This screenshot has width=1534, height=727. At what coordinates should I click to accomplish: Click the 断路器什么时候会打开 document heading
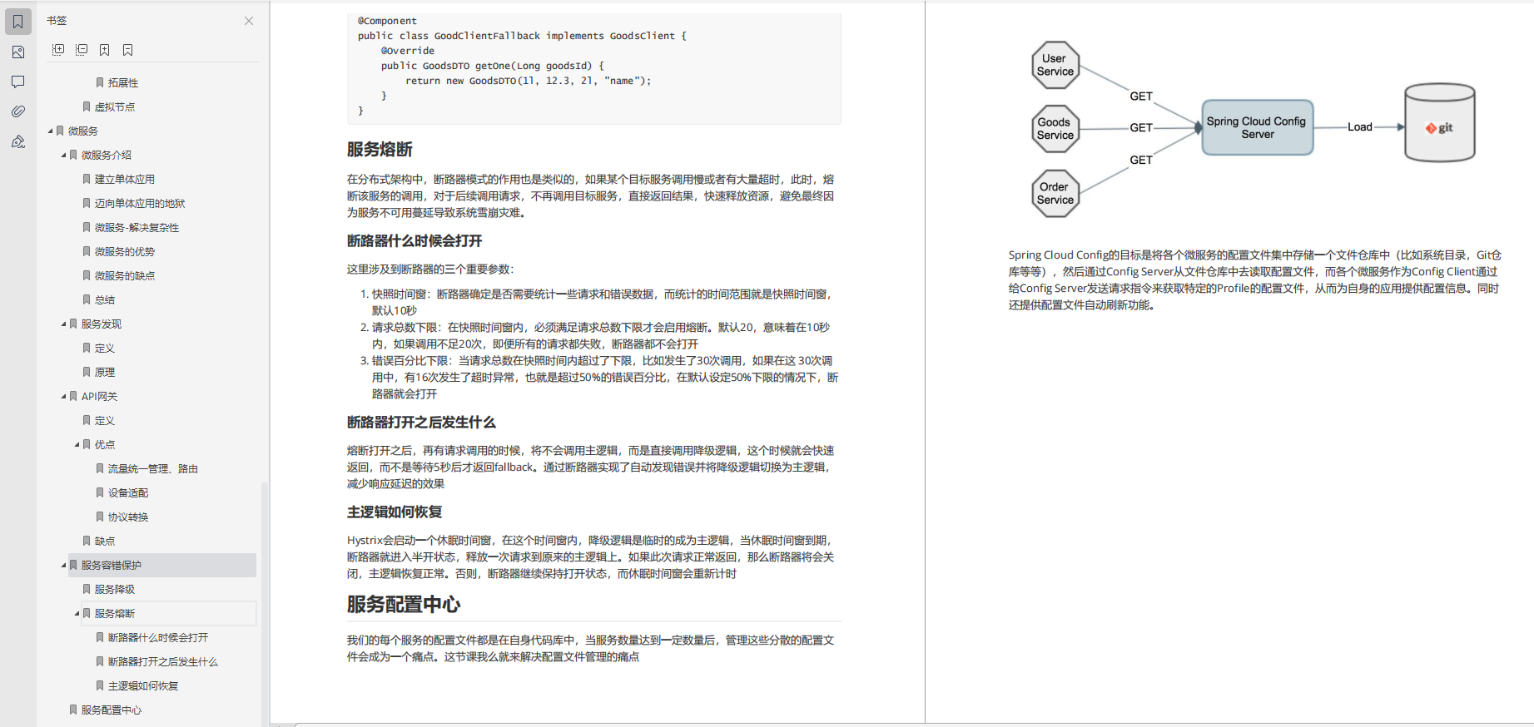pyautogui.click(x=415, y=241)
